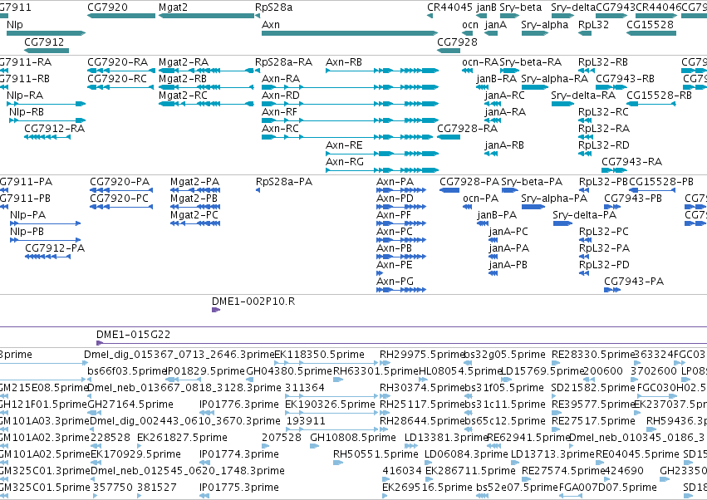Select EST RH29975.5prime
This screenshot has width=707, height=500.
[x=422, y=355]
